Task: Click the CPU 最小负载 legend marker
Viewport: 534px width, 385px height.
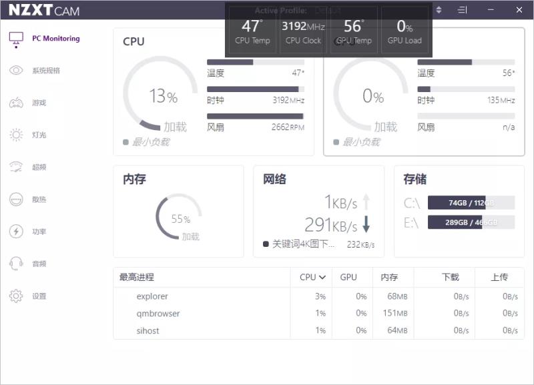Action: click(x=125, y=142)
